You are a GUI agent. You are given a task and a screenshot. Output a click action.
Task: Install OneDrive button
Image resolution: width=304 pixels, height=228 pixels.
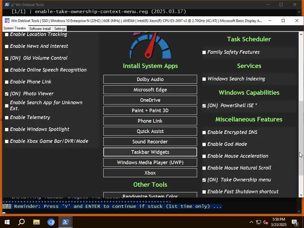[150, 100]
